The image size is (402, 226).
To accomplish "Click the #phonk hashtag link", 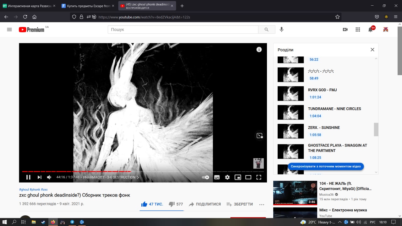I will point(35,190).
